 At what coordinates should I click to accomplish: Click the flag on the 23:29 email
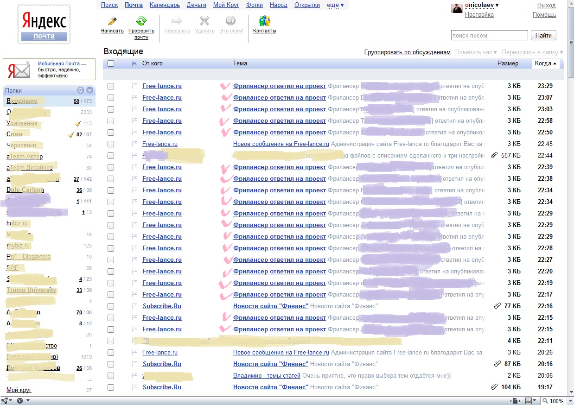click(x=134, y=86)
